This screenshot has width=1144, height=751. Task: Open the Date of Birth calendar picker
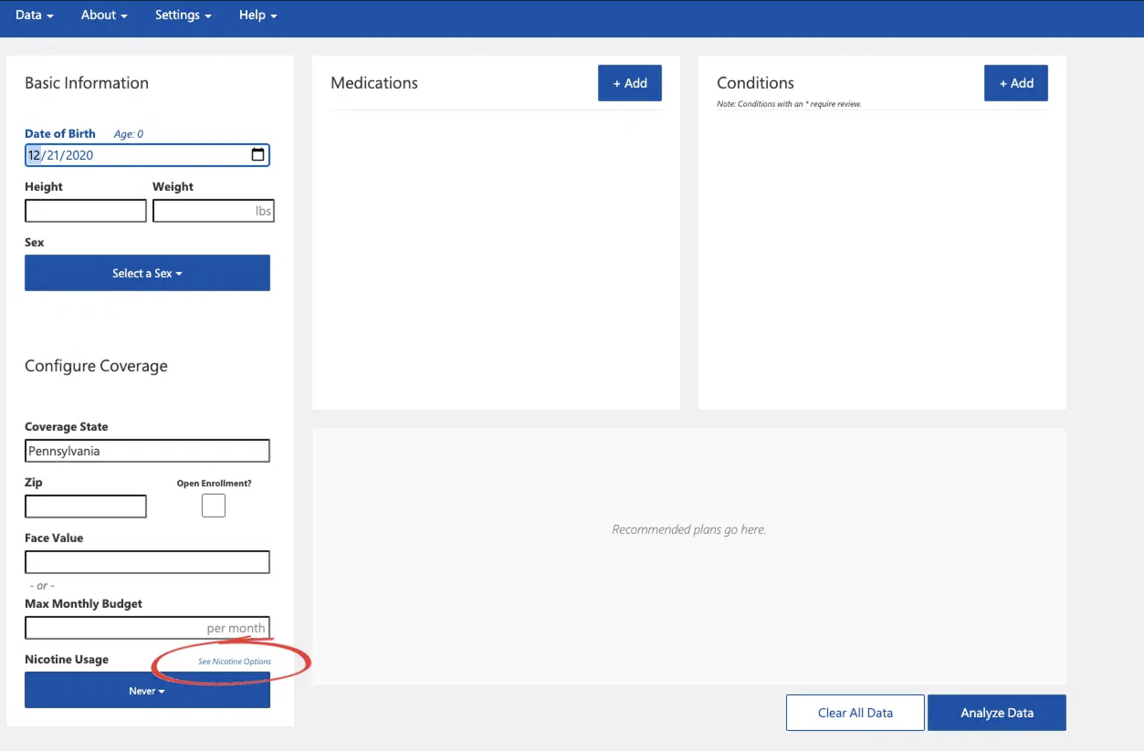pos(258,155)
